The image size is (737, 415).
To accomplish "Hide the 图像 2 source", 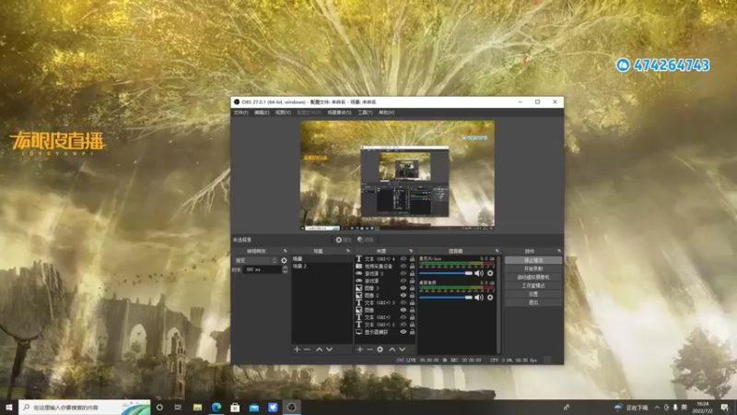I will (404, 295).
